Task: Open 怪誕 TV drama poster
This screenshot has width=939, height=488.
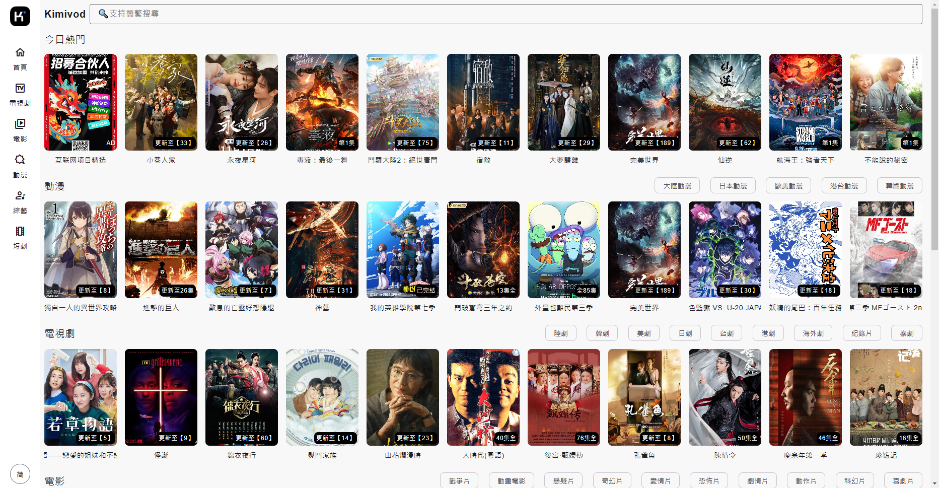Action: [161, 397]
